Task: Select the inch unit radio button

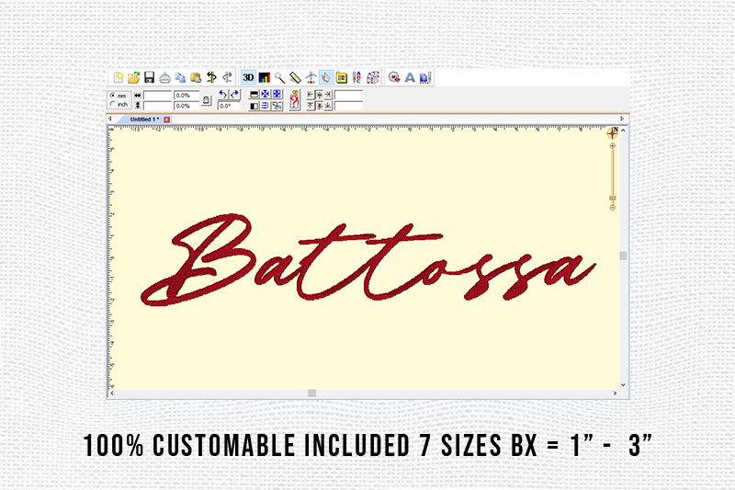Action: (112, 104)
